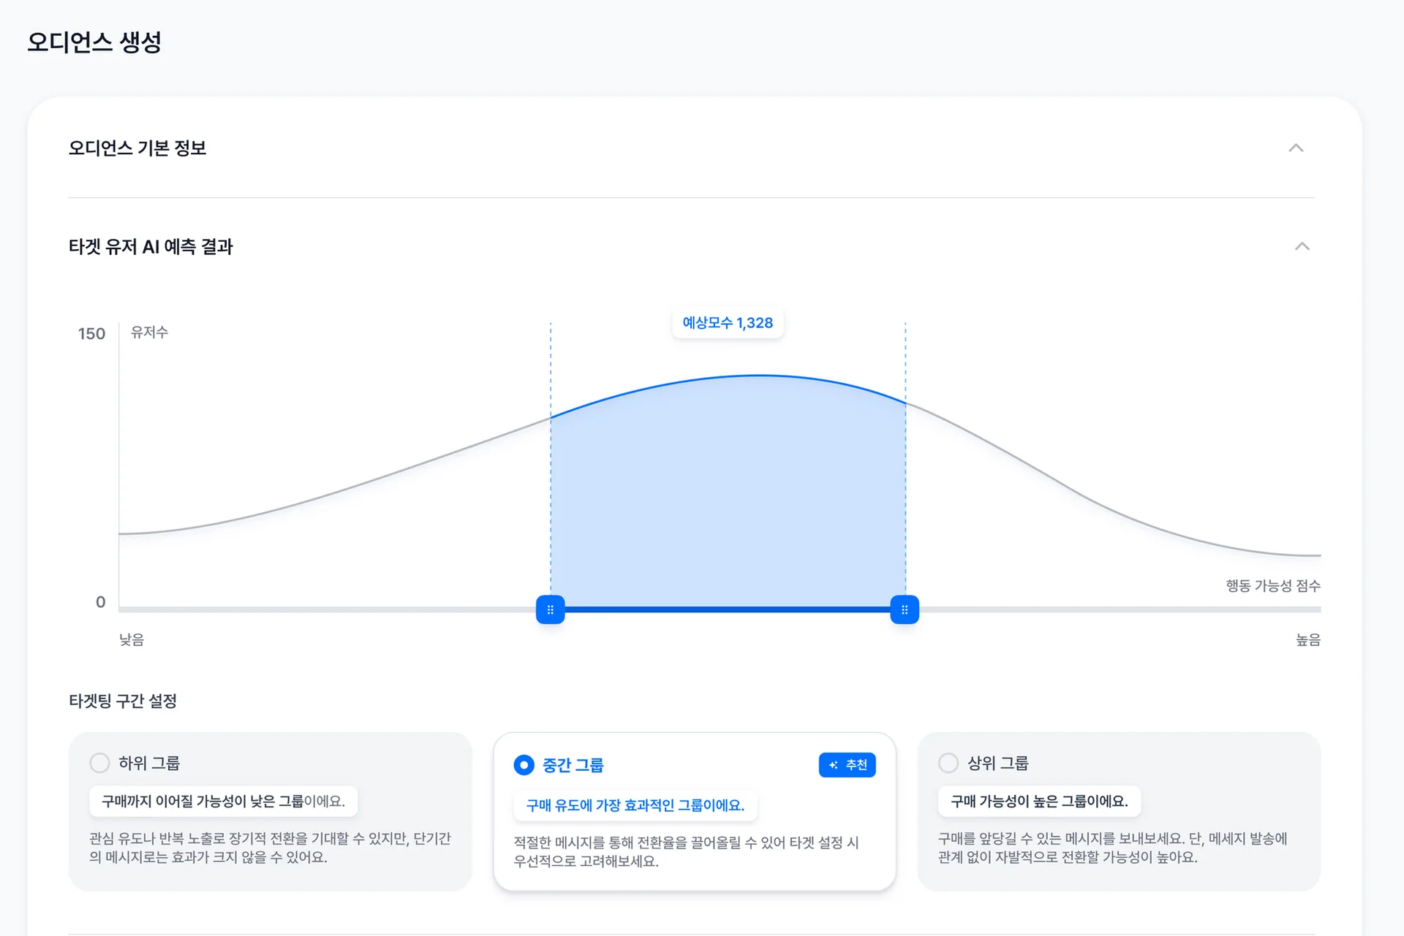Select the 상위 그룹 radio button
Viewport: 1404px width, 936px height.
pyautogui.click(x=948, y=763)
